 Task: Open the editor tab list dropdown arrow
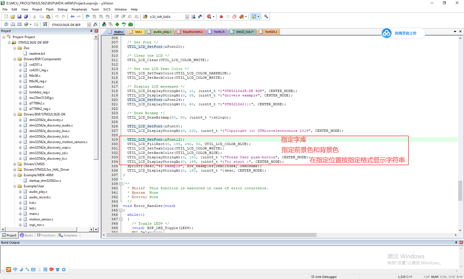455,31
